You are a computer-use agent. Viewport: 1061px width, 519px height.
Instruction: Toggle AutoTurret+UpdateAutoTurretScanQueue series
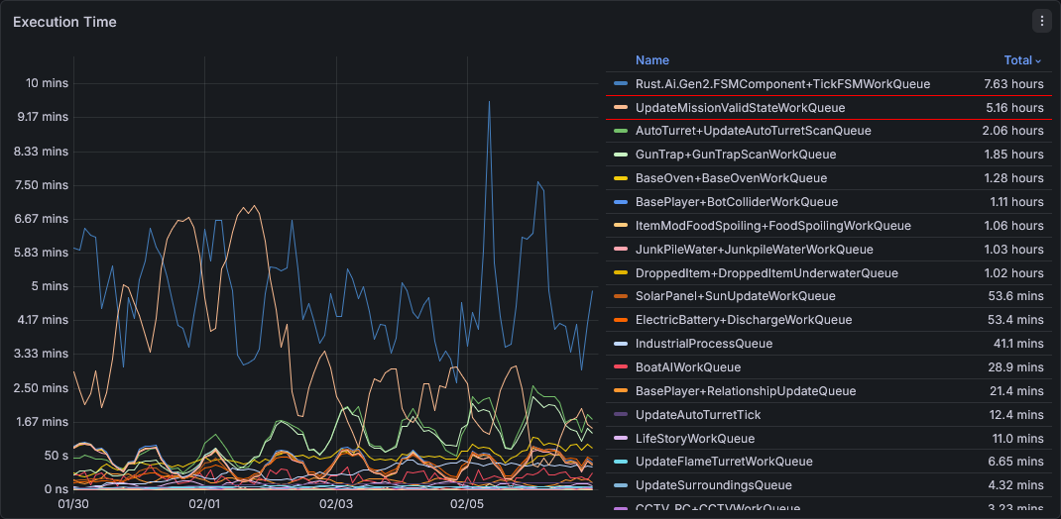tap(753, 131)
